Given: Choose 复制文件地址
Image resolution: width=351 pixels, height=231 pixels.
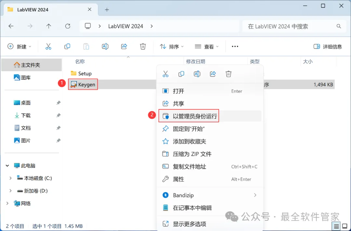Looking at the screenshot, I should click(x=210, y=166).
